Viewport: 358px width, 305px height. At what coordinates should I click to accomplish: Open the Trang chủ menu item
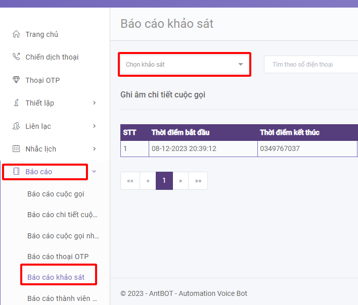coord(41,34)
